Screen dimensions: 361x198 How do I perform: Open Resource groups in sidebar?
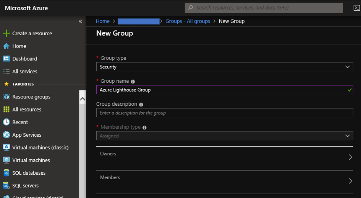[x=31, y=97]
